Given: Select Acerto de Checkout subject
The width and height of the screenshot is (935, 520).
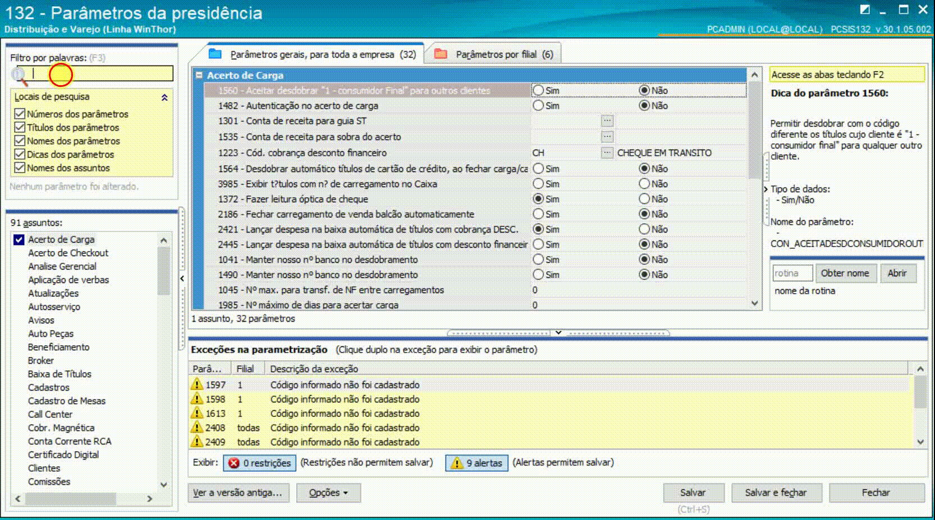Looking at the screenshot, I should pos(68,253).
